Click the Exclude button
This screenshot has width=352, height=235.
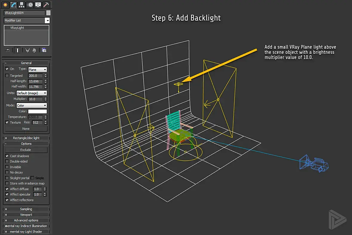(x=26, y=150)
